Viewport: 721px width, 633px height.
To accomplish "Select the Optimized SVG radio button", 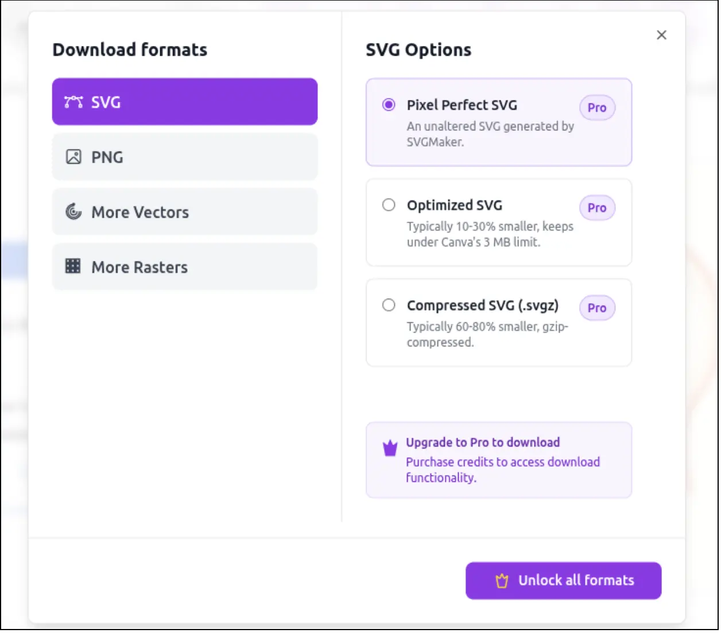I will coord(389,204).
